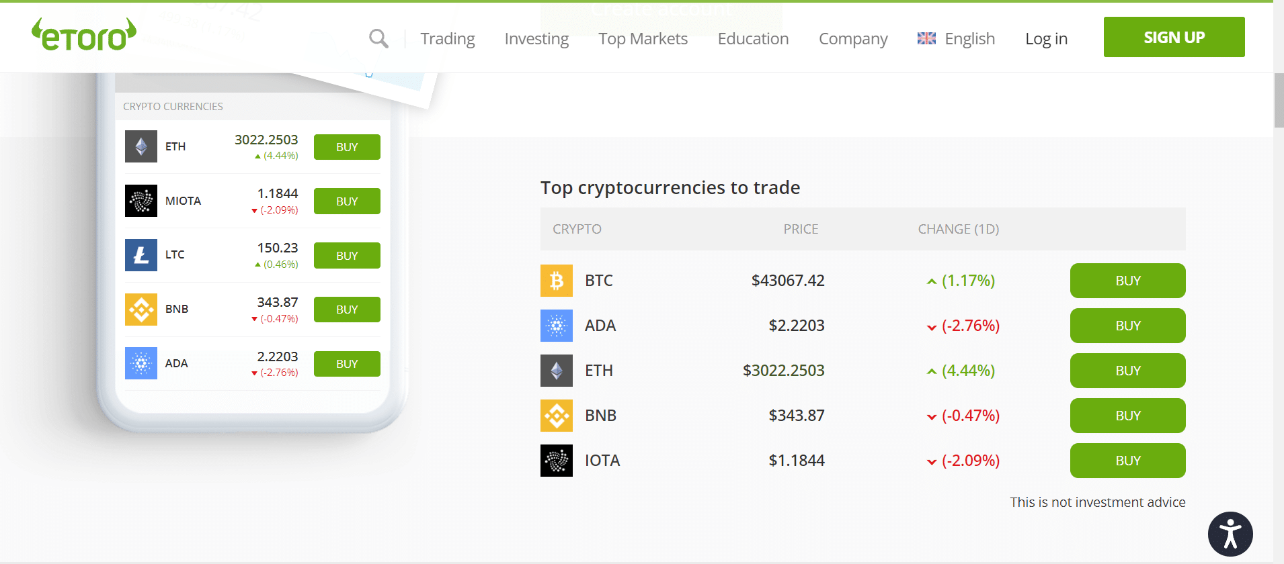Click the BTC name in the table
Viewport: 1284px width, 564px height.
[x=599, y=281]
